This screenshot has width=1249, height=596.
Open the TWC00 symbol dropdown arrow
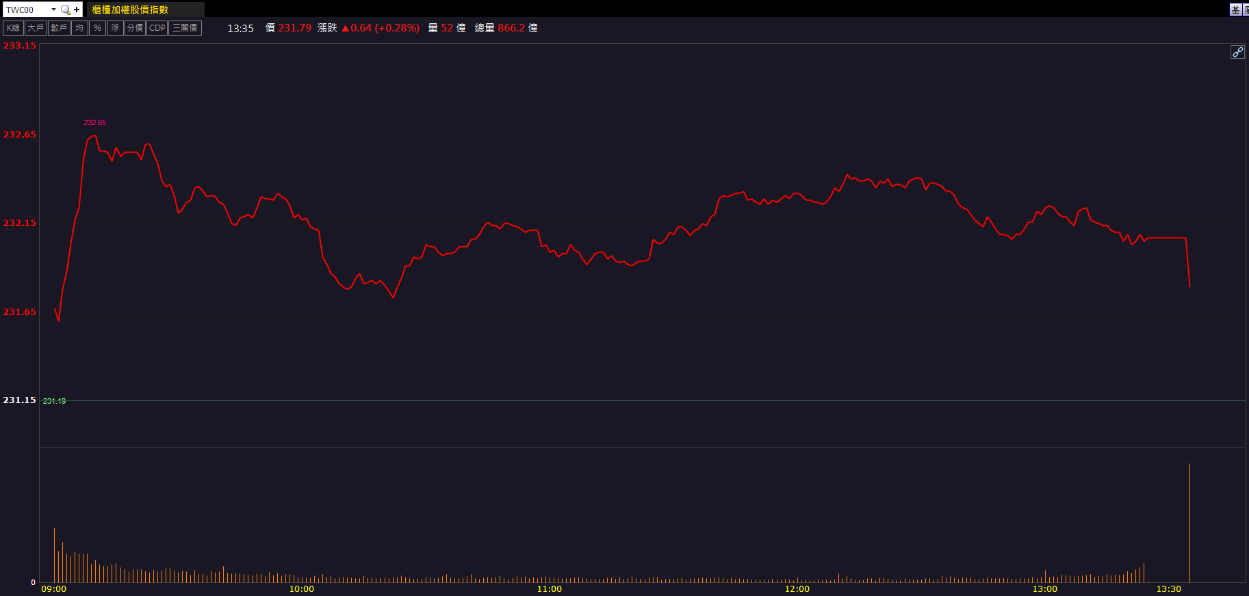click(x=53, y=10)
